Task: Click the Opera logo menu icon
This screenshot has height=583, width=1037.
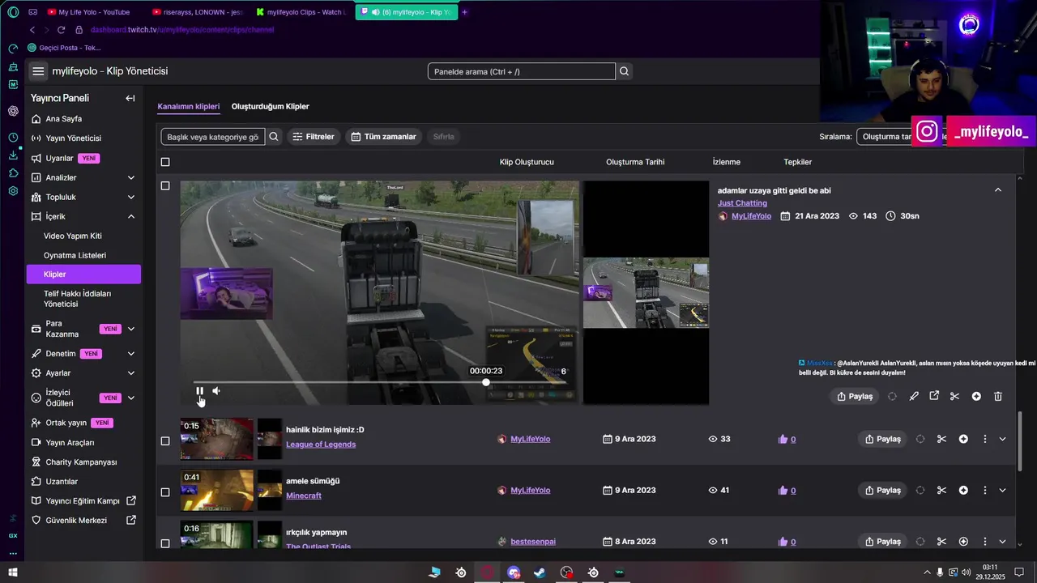Action: click(13, 12)
